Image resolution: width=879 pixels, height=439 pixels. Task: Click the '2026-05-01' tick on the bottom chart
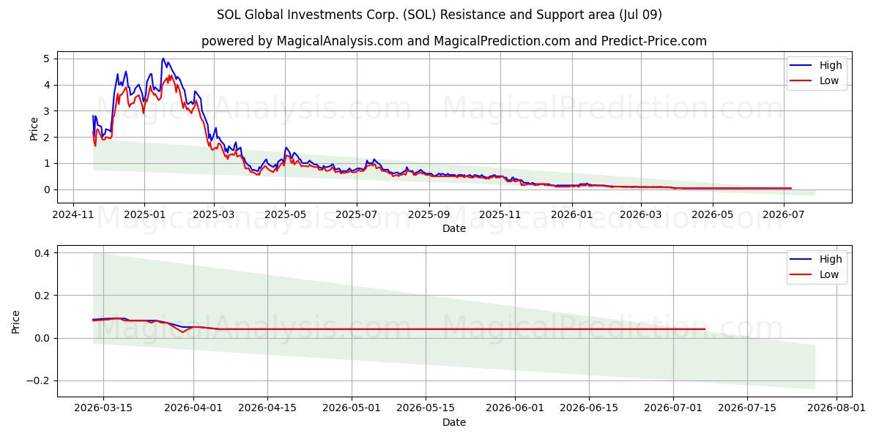(x=352, y=409)
